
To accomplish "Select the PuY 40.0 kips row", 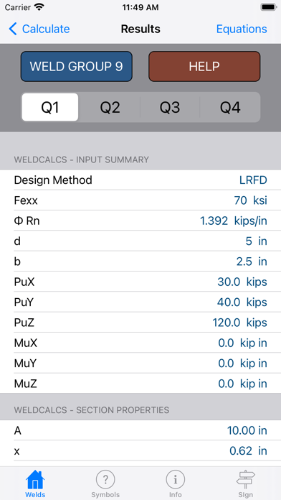I will tap(140, 302).
